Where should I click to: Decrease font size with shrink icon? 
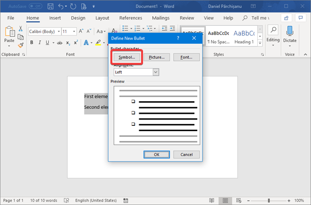[89, 31]
